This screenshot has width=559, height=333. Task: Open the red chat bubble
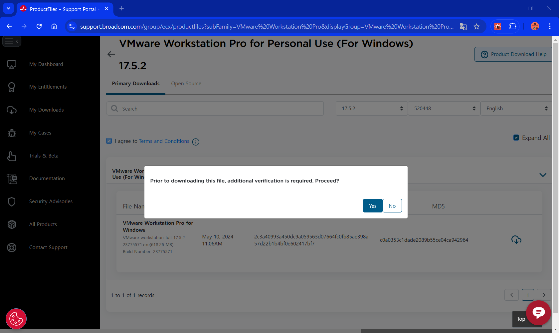pyautogui.click(x=538, y=313)
